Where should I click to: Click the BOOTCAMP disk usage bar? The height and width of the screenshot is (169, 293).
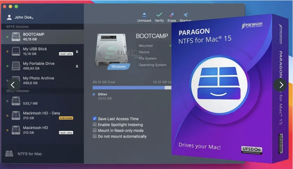132,88
